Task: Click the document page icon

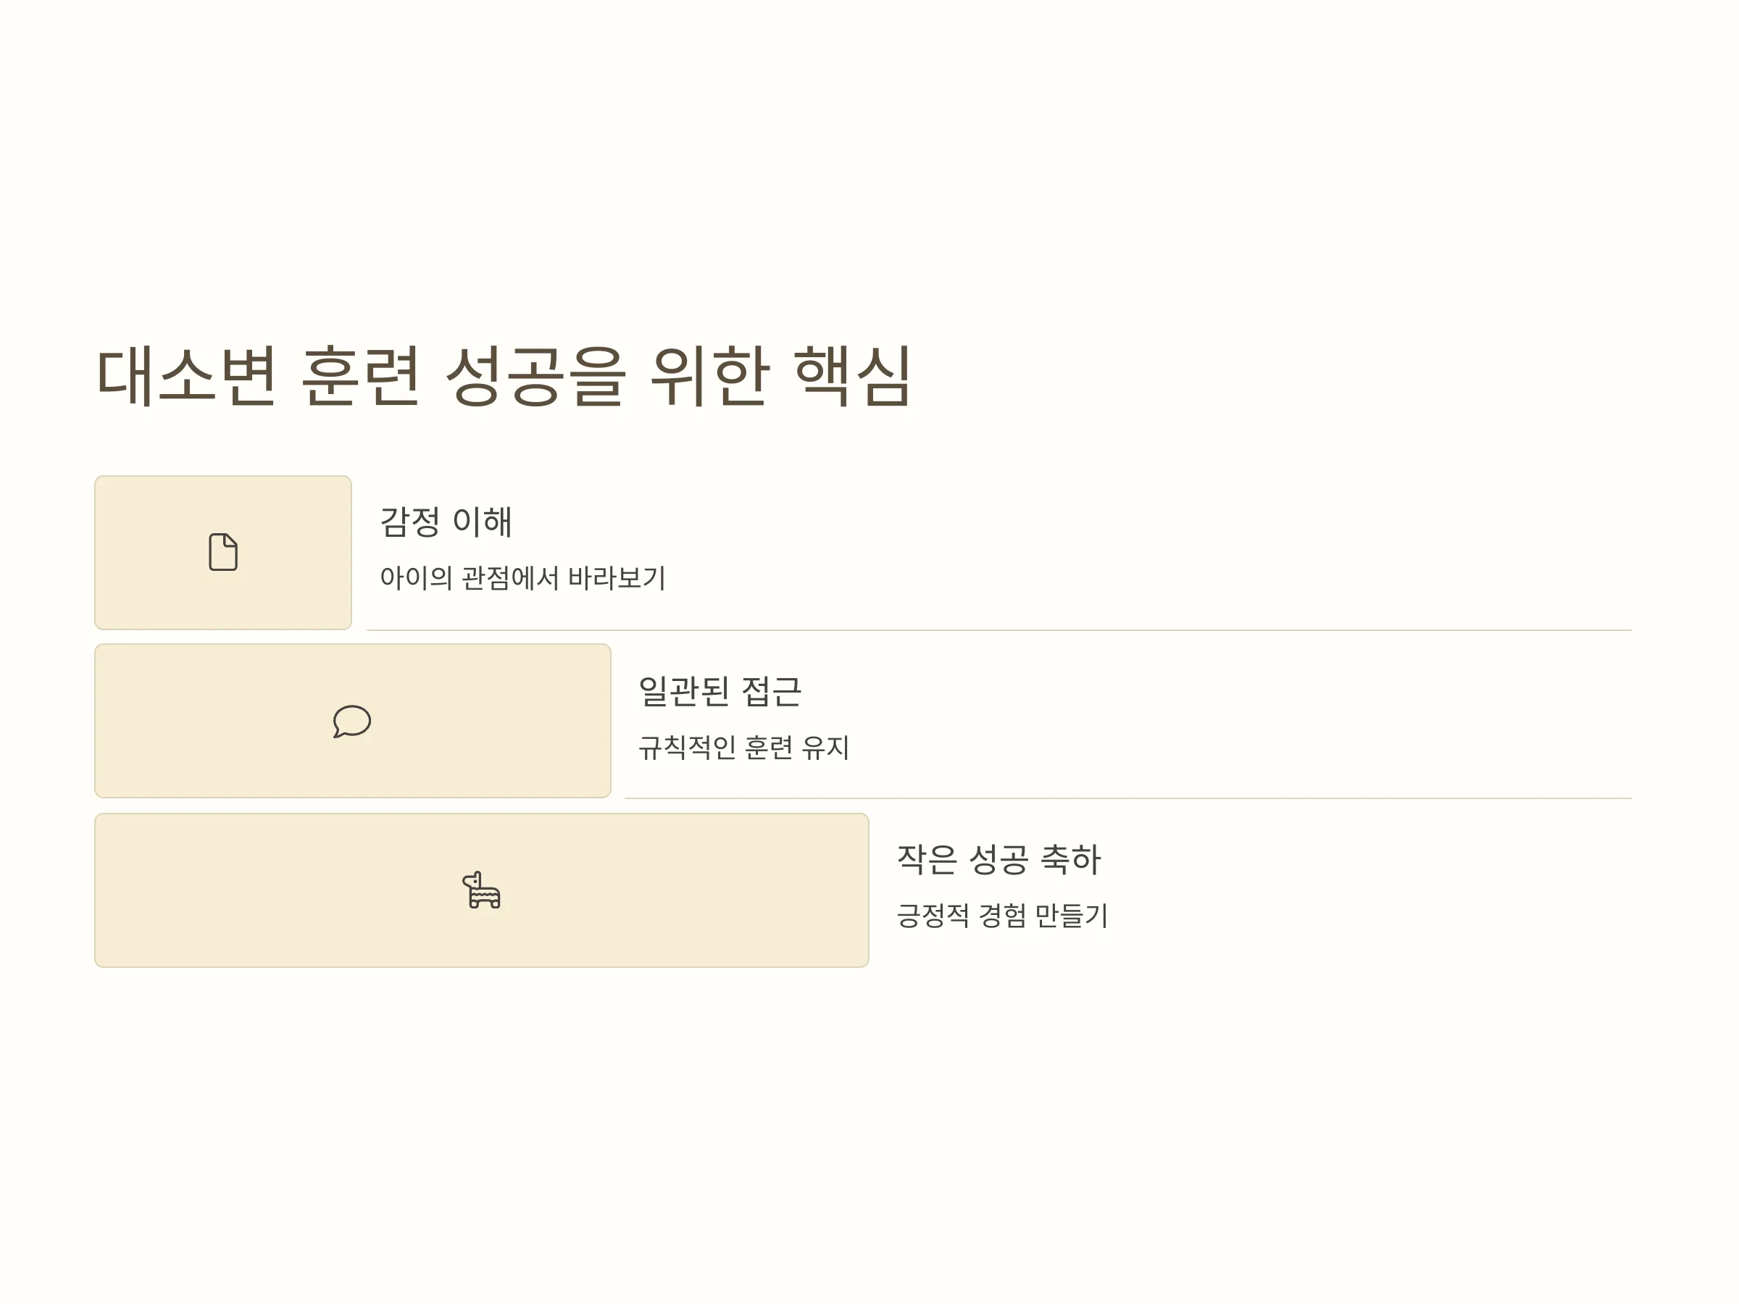Action: coord(222,552)
